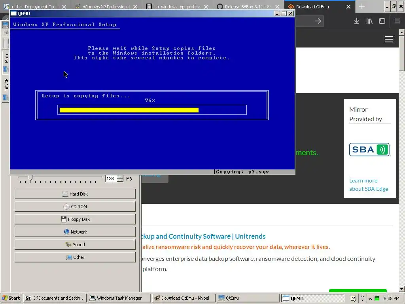The height and width of the screenshot is (304, 405).
Task: Click the Start button
Action: pyautogui.click(x=11, y=298)
